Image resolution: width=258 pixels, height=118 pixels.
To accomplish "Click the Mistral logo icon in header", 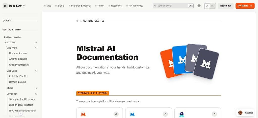I will click(5, 6).
